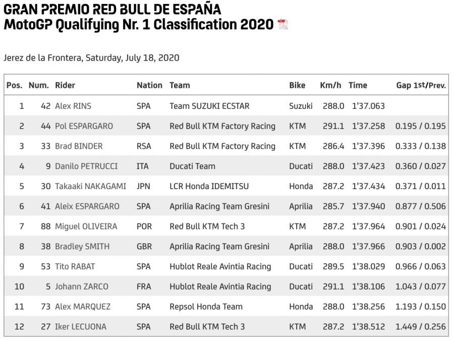
Task: Click the Time column header
Action: tap(358, 85)
